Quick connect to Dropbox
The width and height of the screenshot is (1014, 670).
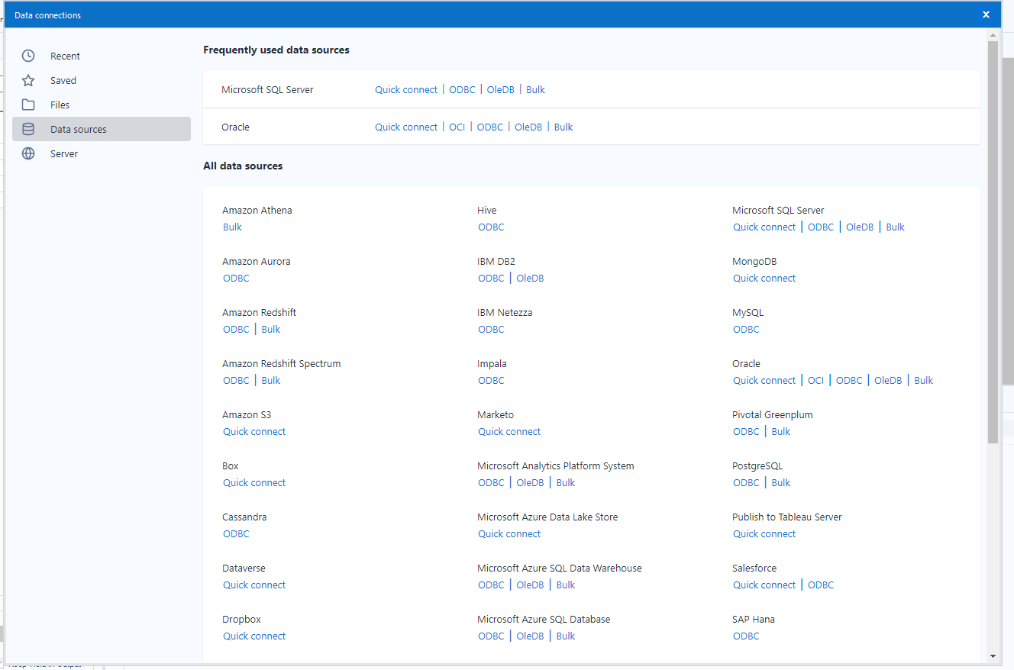[x=254, y=636]
